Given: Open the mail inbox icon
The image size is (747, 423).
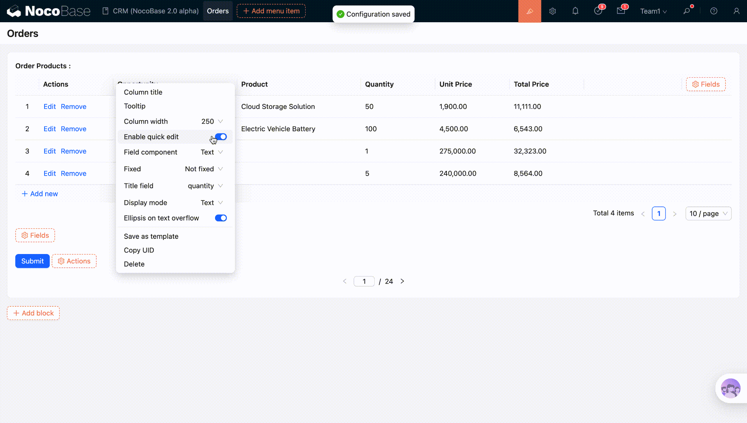Looking at the screenshot, I should click(x=621, y=11).
